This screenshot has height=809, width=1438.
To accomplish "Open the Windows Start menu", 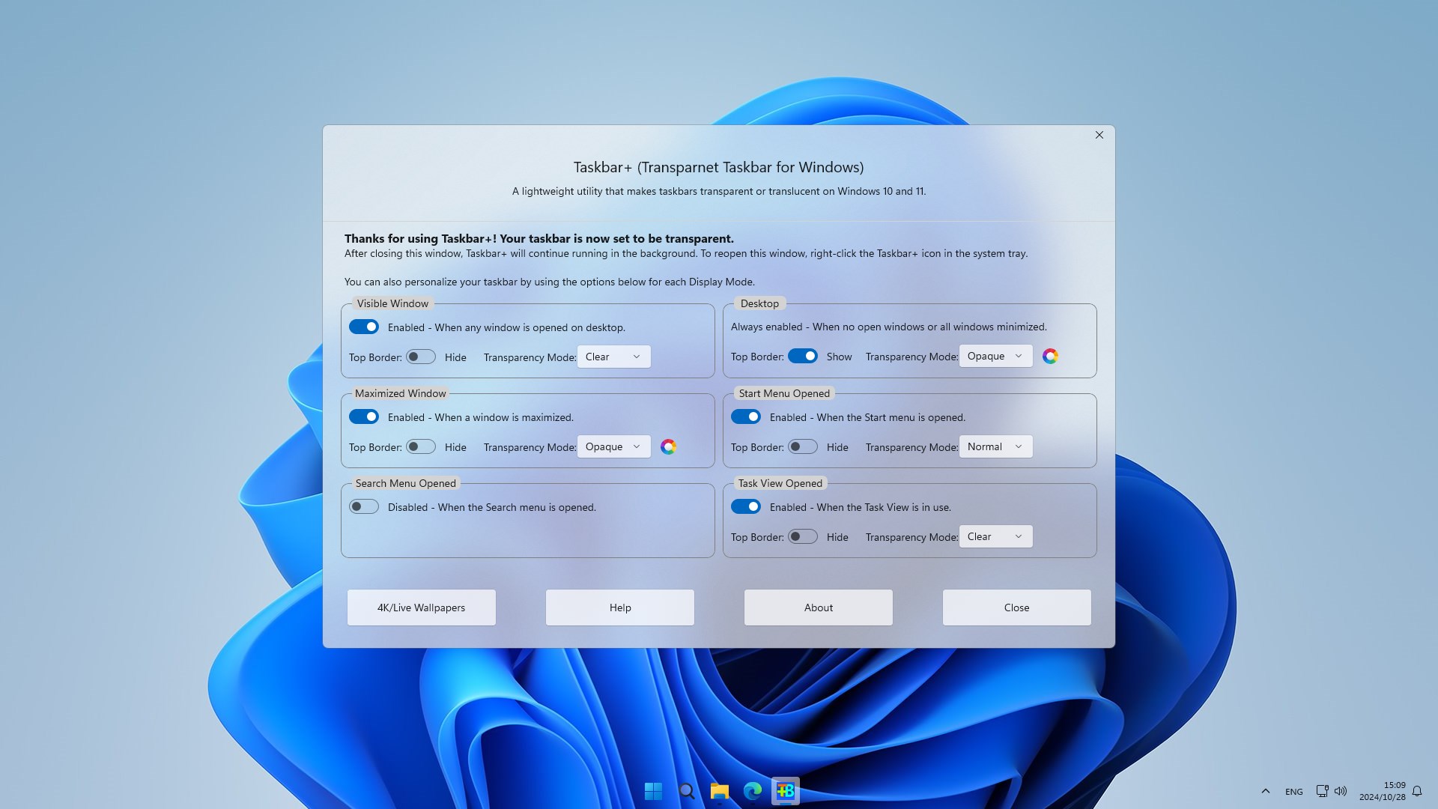I will click(653, 790).
